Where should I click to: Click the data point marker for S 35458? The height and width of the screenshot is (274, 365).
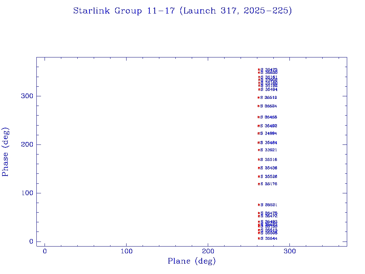258,117
